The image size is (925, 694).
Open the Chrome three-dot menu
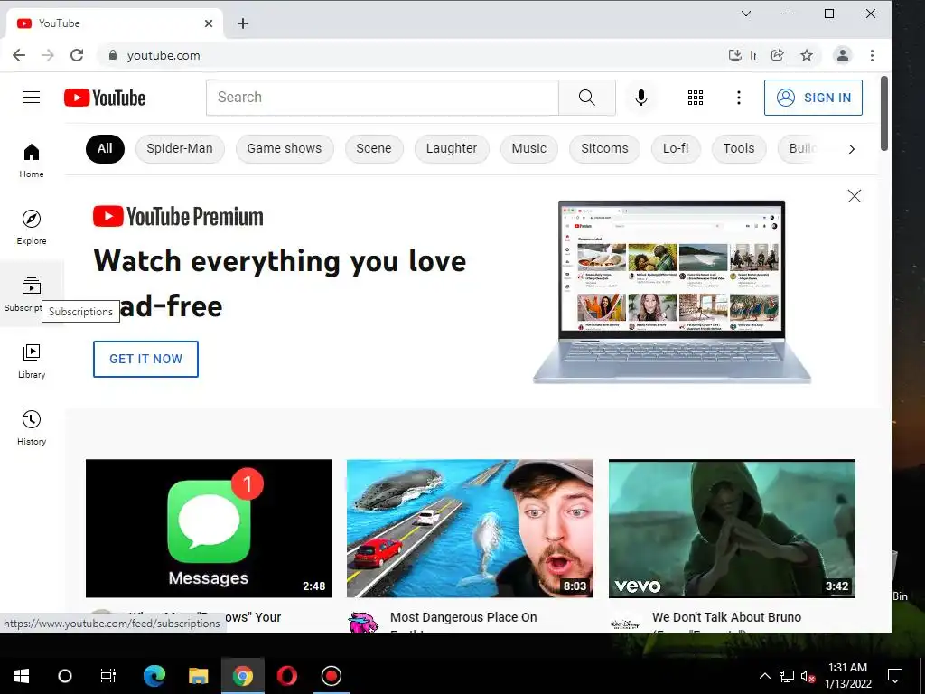point(872,55)
